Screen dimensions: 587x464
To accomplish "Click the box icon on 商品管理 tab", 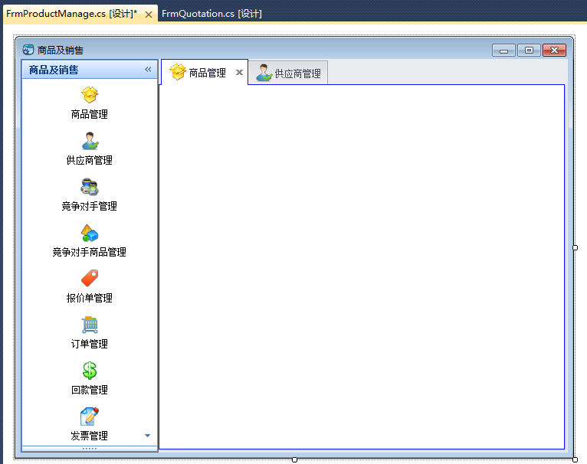I will tap(178, 72).
